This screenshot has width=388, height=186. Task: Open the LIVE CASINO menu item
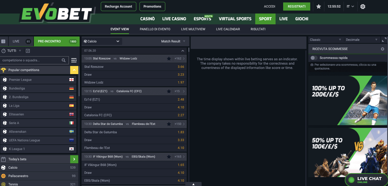click(174, 19)
